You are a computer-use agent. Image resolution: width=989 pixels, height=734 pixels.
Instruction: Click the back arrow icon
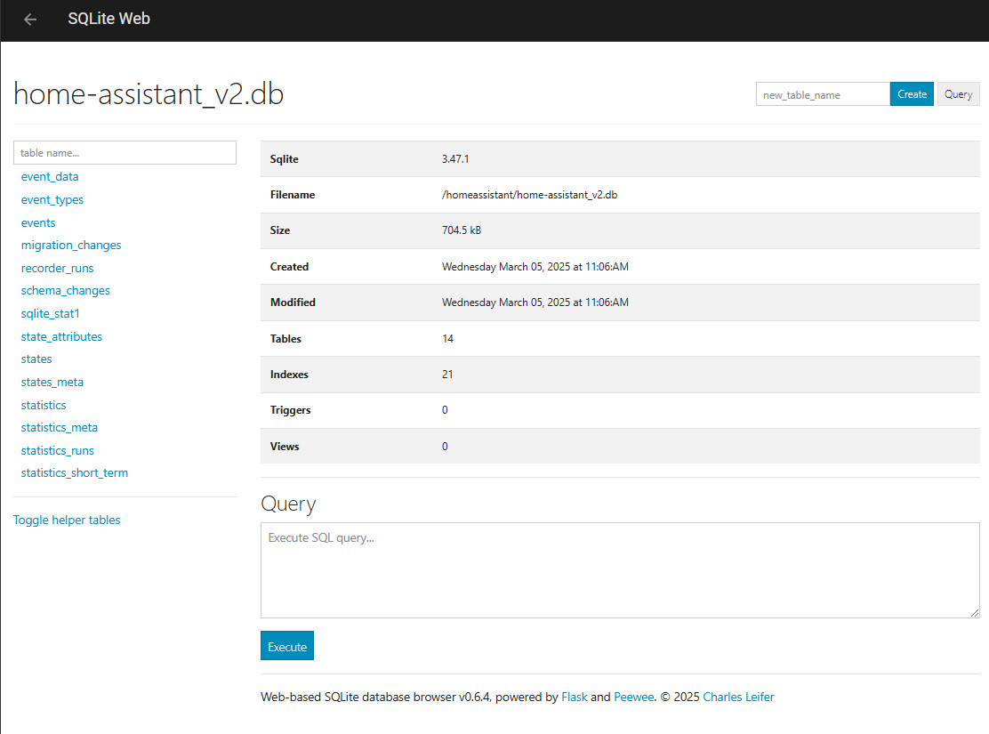click(x=30, y=20)
